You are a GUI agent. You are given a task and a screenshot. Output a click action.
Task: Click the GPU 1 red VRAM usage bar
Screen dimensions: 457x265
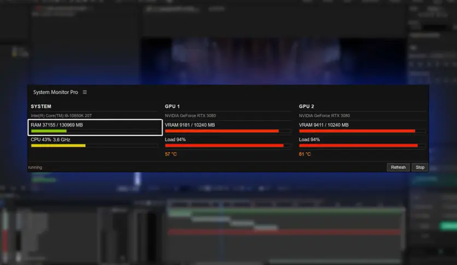coord(222,131)
